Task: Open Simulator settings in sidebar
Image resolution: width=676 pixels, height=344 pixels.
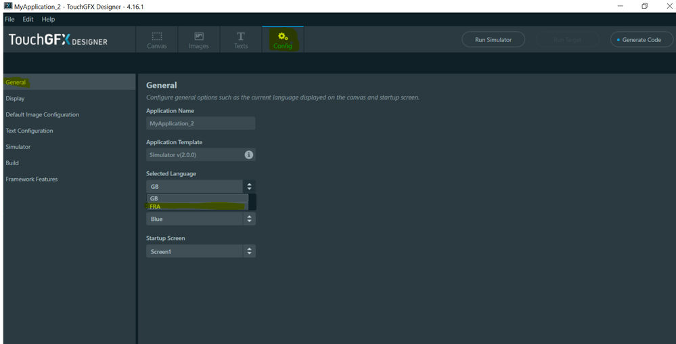Action: pyautogui.click(x=70, y=147)
